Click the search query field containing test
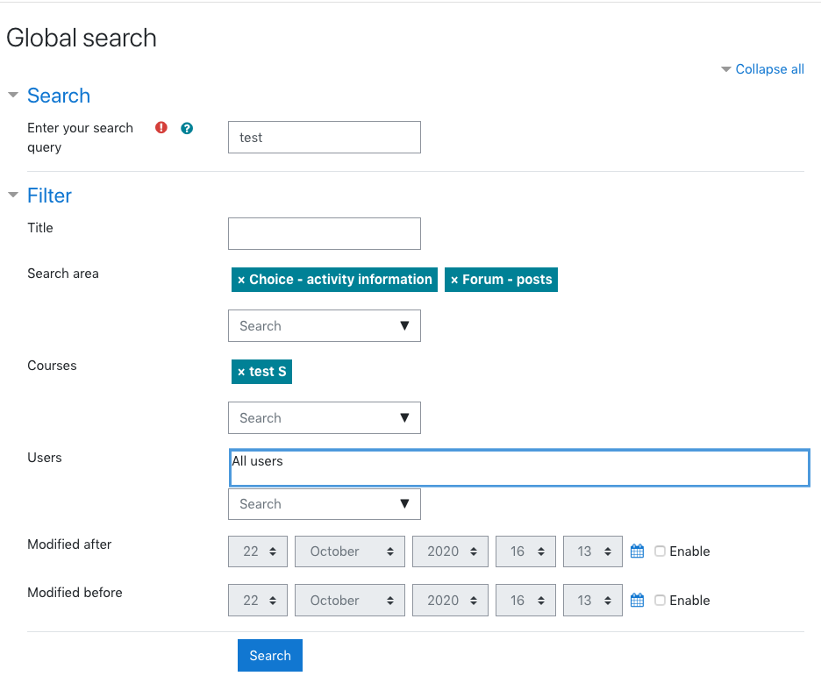Viewport: 821px width, 683px height. 325,137
